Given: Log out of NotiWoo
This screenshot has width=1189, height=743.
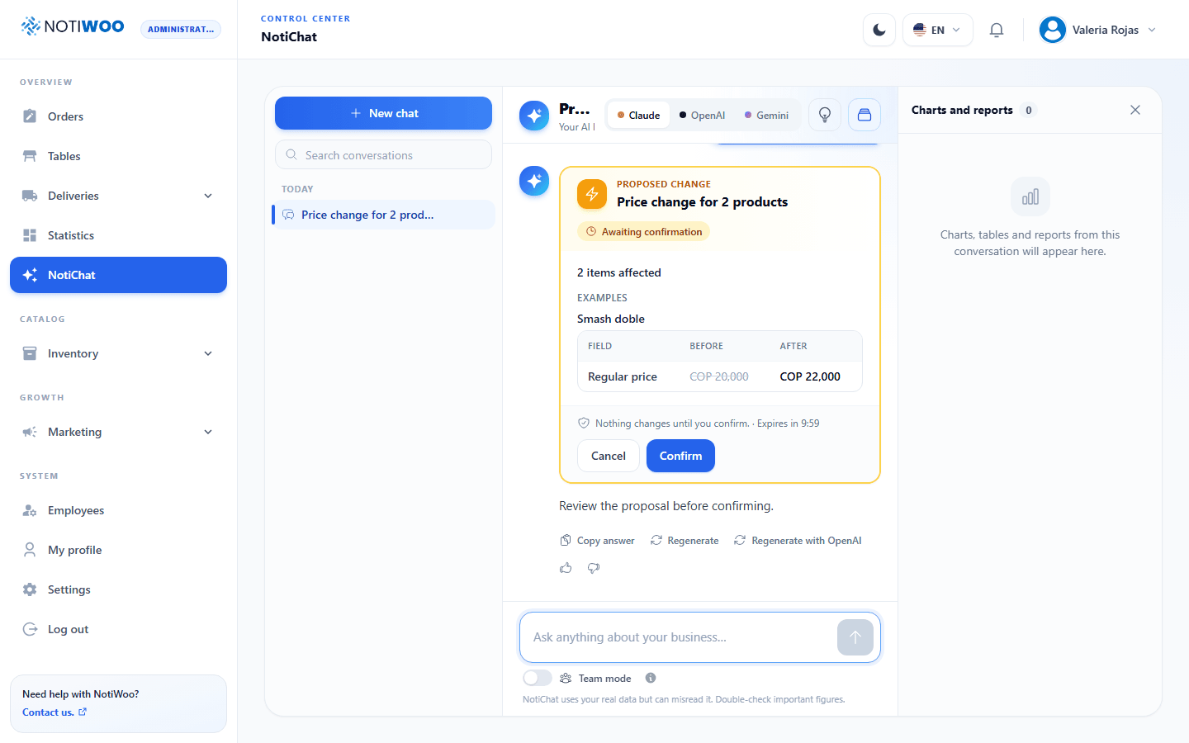Looking at the screenshot, I should point(118,629).
